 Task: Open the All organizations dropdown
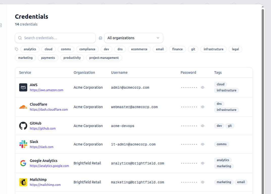click(x=133, y=38)
